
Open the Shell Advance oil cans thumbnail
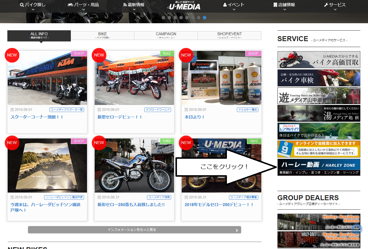[x=221, y=78]
